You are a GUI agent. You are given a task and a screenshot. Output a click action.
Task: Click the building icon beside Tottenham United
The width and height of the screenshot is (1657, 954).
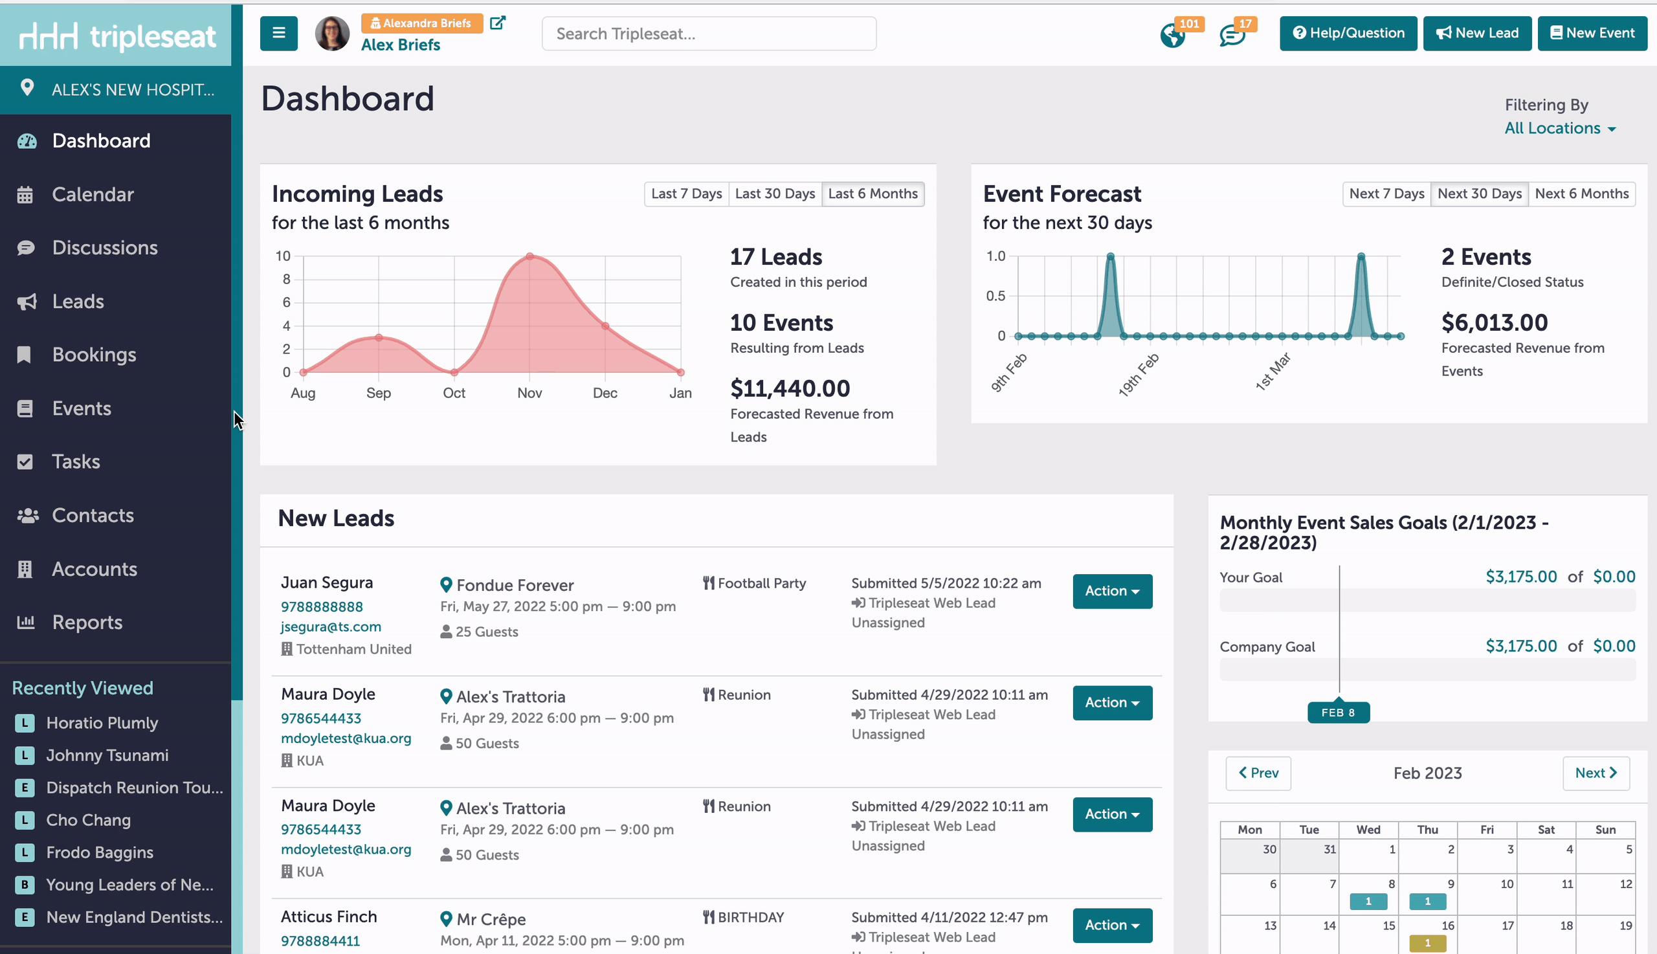pos(287,649)
